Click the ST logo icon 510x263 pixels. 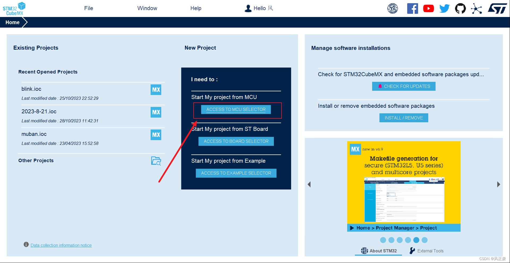tap(498, 8)
